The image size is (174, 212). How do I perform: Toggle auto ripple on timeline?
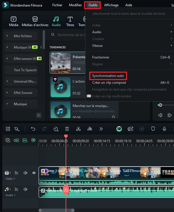coord(25,140)
